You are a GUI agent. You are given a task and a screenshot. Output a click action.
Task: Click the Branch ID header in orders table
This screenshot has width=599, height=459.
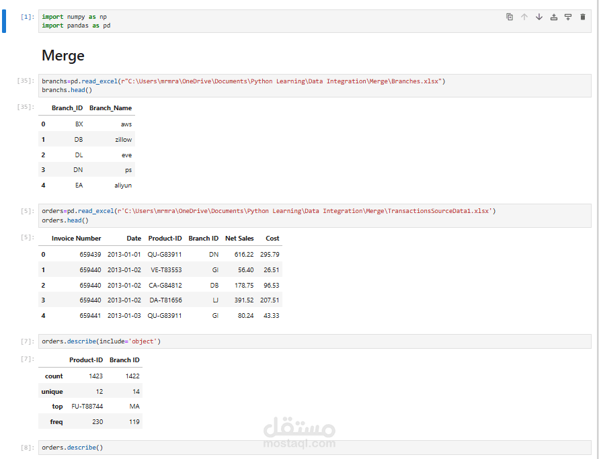(203, 239)
